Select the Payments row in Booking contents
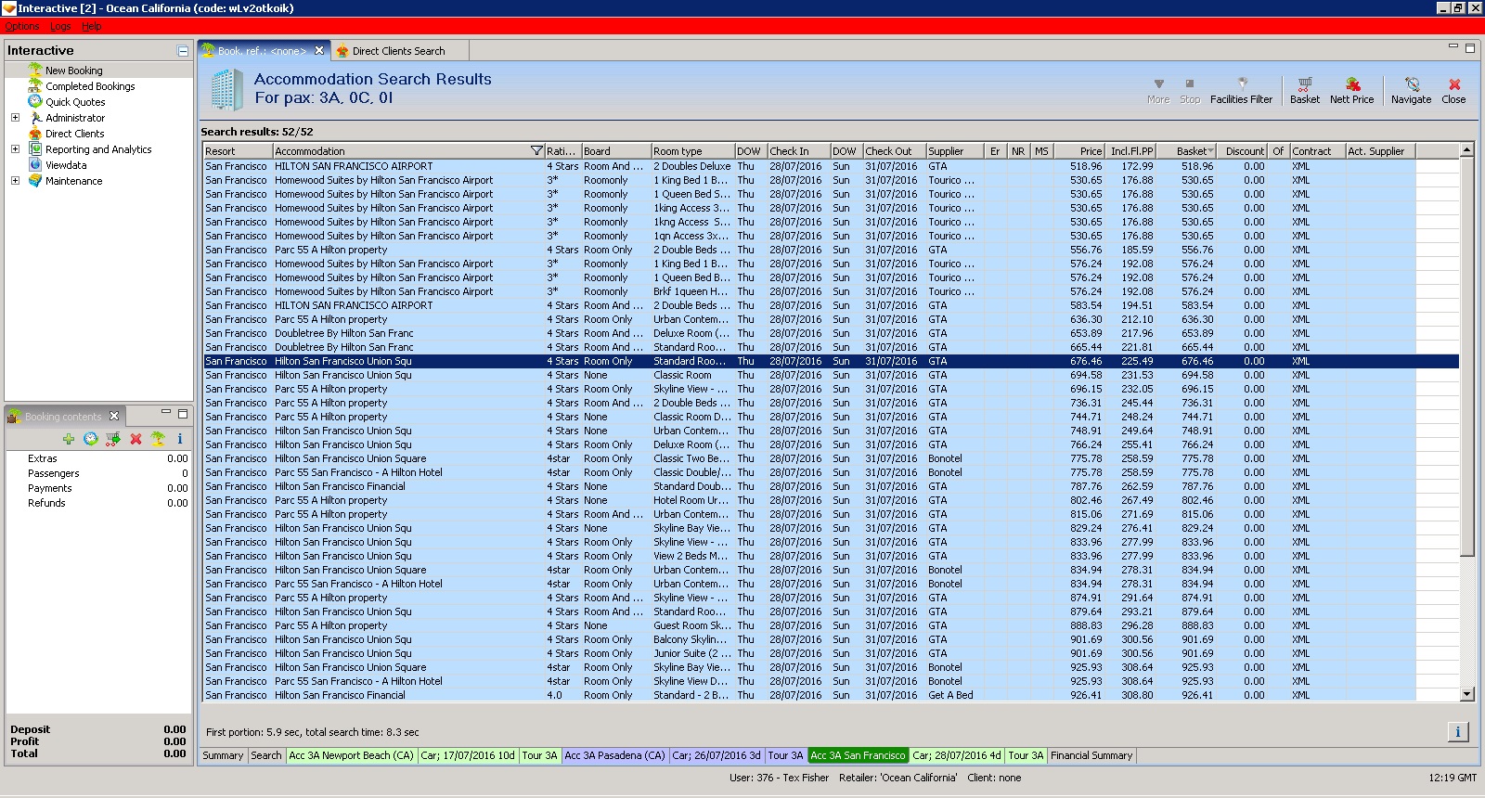 click(98, 488)
